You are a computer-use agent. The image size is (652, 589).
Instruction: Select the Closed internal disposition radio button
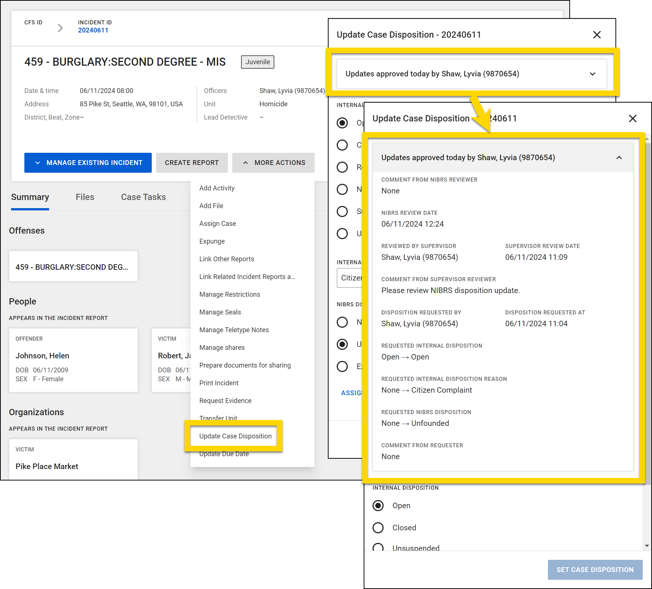(378, 528)
